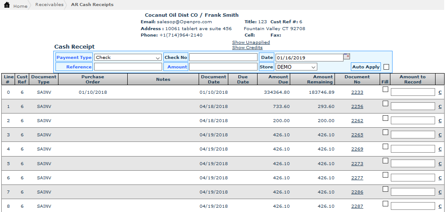Click the Date field showing 01/16/2019
This screenshot has width=445, height=212.
point(309,57)
